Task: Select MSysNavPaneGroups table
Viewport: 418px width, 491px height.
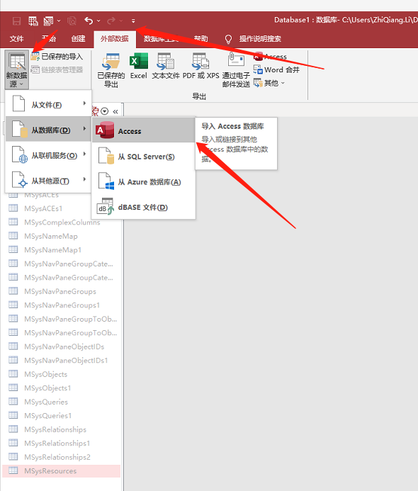Action: coord(62,291)
